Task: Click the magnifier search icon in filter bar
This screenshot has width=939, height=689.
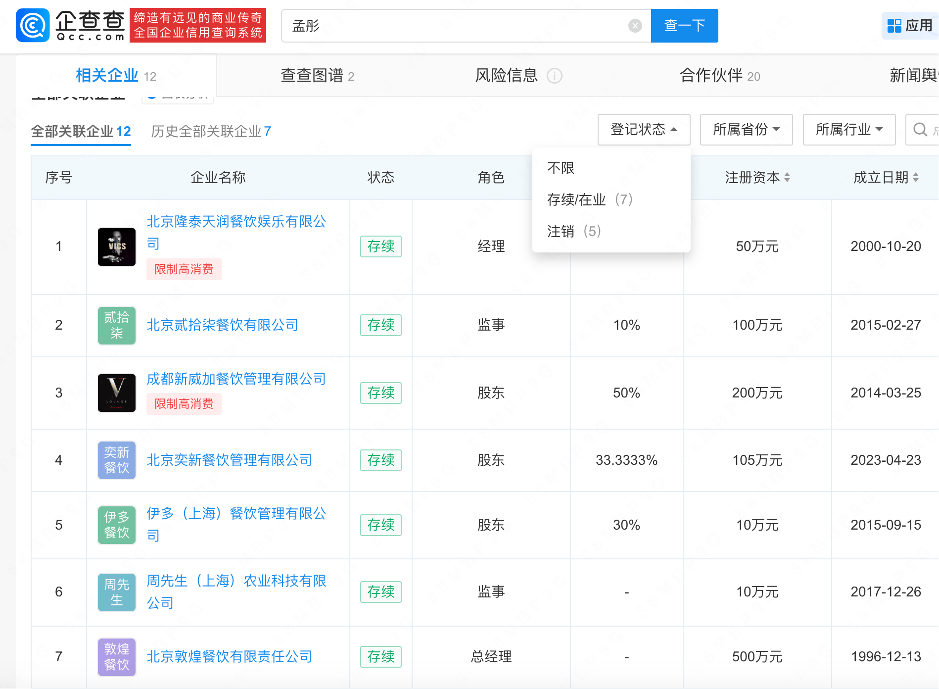Action: 920,130
